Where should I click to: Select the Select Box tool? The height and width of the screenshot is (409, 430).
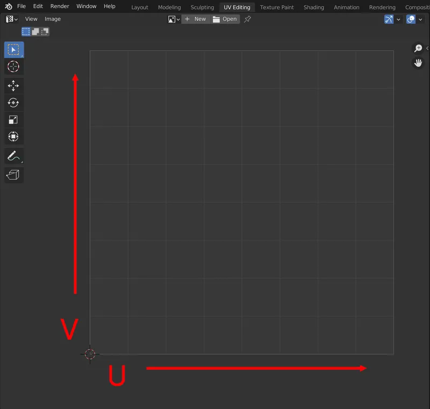point(13,49)
